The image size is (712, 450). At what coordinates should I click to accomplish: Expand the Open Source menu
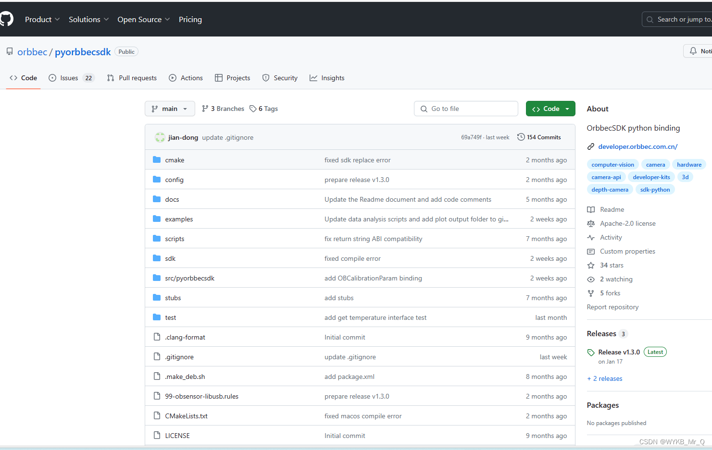point(144,19)
